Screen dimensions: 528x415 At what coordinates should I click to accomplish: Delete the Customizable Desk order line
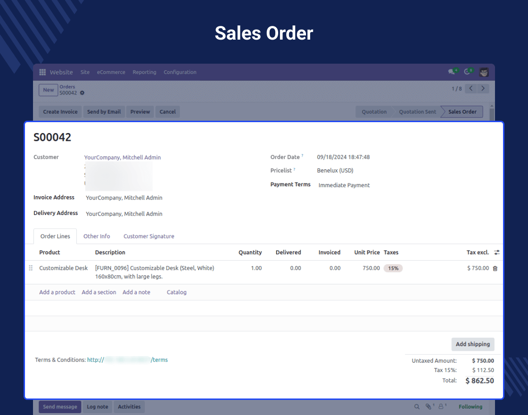tap(495, 268)
